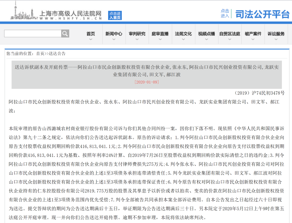Click the magnifier search icon

point(65,33)
